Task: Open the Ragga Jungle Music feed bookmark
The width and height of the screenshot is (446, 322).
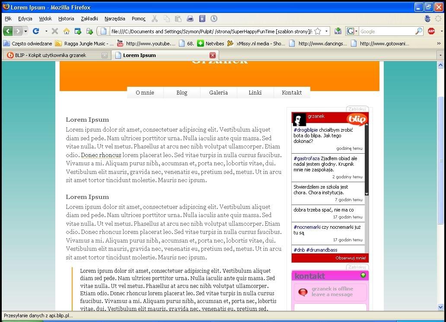Action: (84, 44)
